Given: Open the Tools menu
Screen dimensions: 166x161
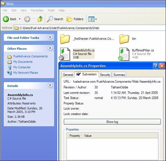Looking at the screenshot, I should [51, 10].
